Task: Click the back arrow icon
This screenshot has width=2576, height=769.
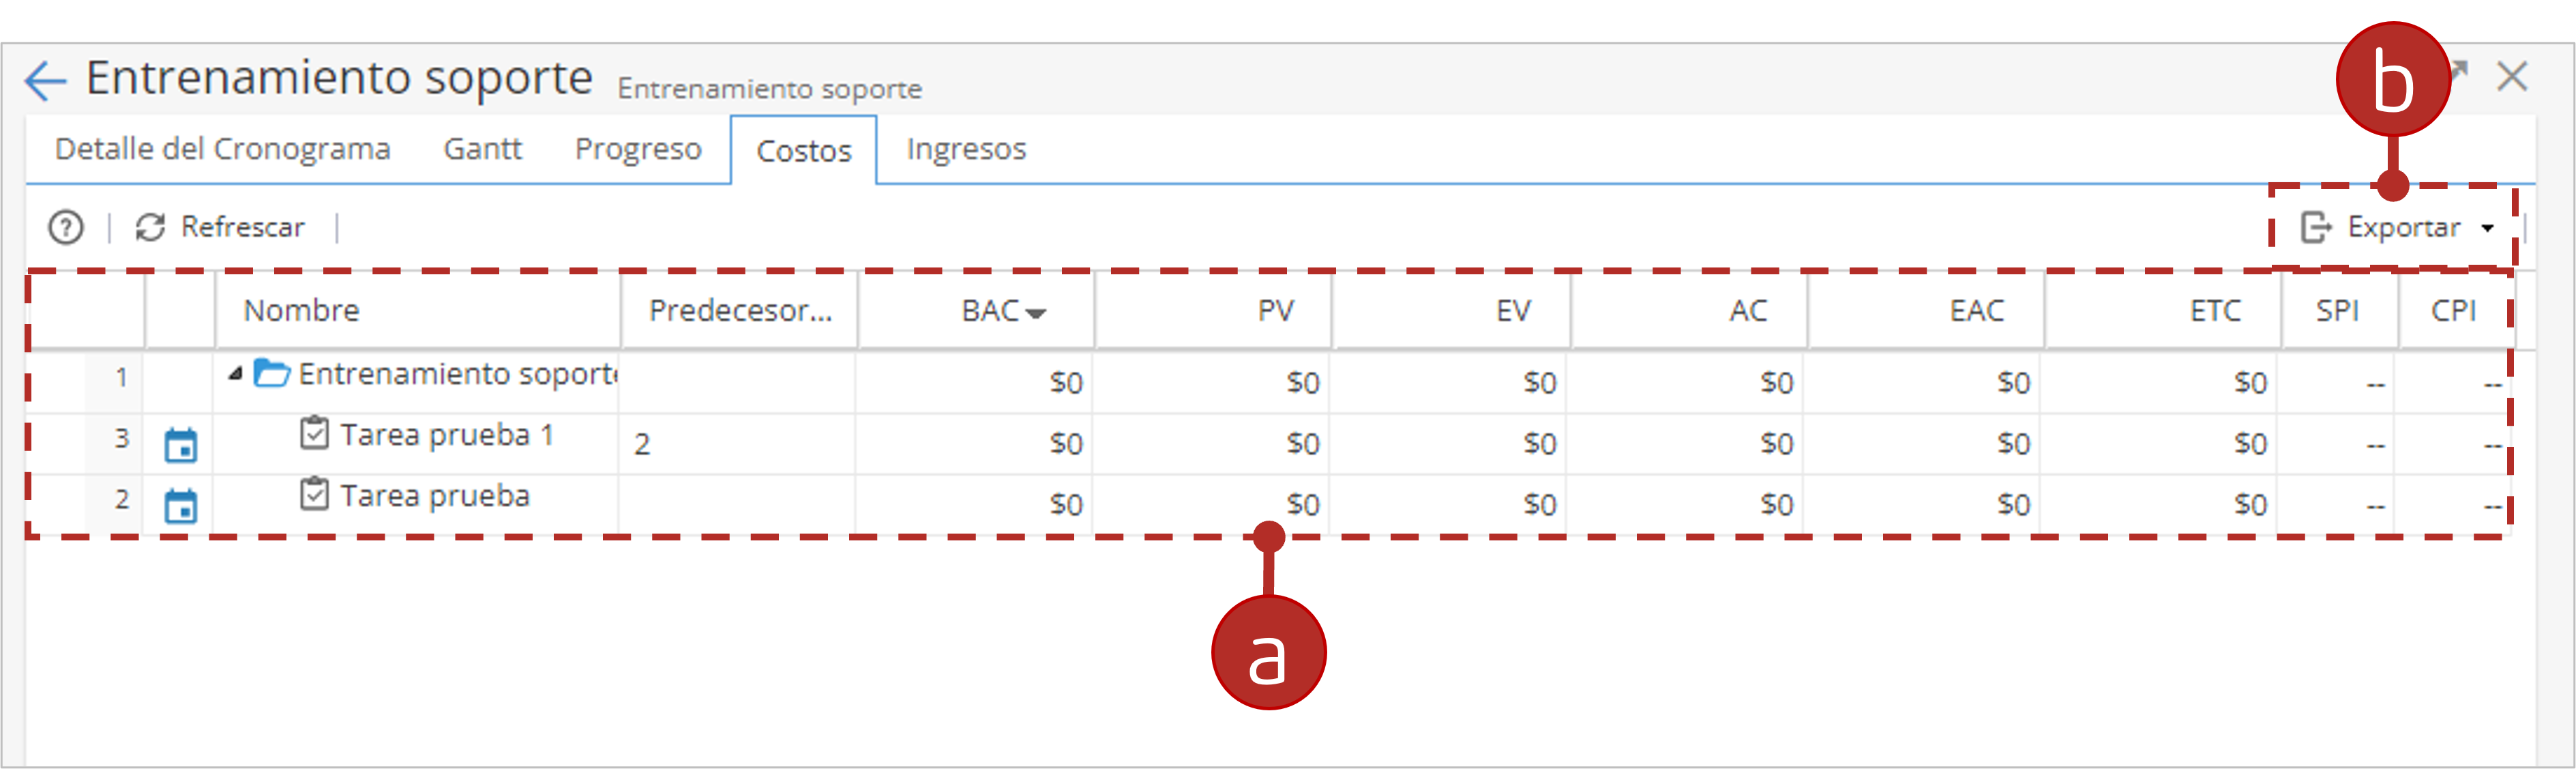Action: tap(45, 80)
